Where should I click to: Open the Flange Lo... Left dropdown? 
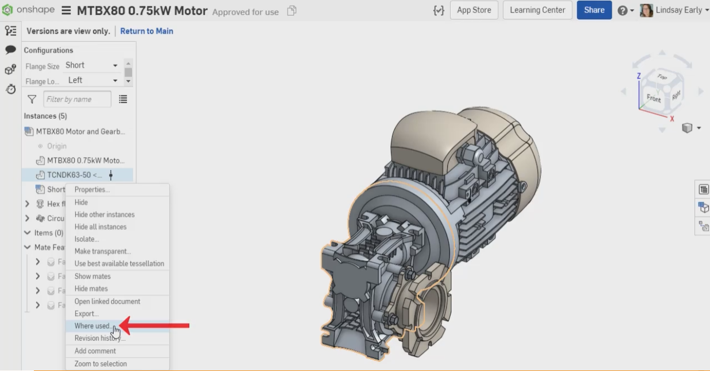click(x=91, y=80)
